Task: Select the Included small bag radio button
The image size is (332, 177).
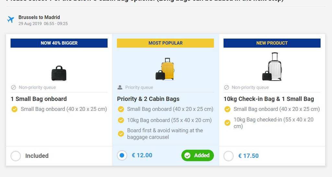Action: coord(16,156)
